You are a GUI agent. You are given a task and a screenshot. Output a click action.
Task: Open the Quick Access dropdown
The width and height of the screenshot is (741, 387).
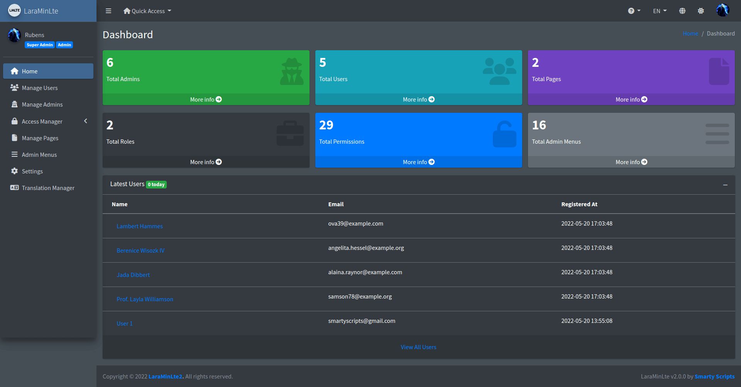pyautogui.click(x=147, y=11)
